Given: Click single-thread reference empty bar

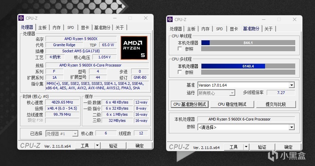Looking at the screenshot, I should (x=248, y=49).
